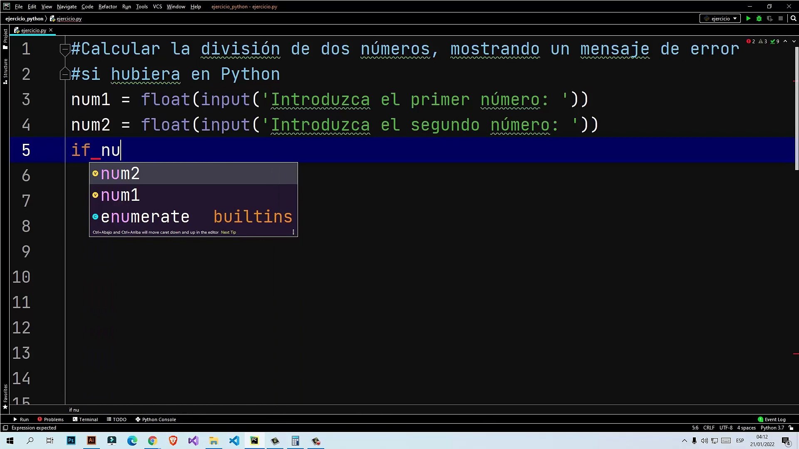Start debugging with the green bug icon
The height and width of the screenshot is (449, 799).
[x=759, y=18]
